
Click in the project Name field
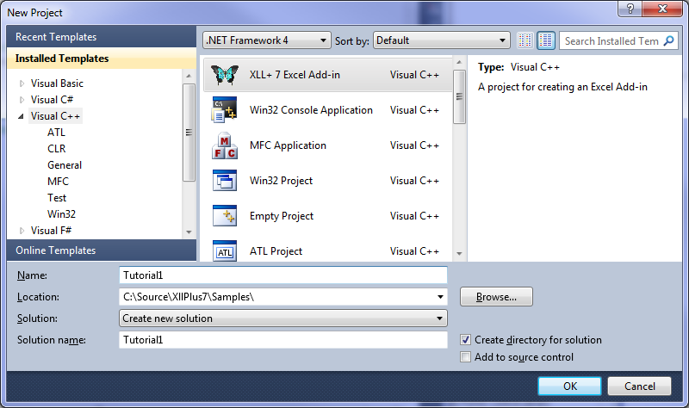pos(283,275)
